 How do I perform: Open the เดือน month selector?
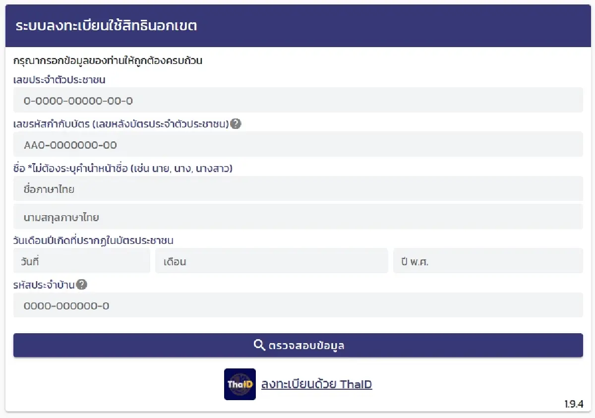pos(273,260)
